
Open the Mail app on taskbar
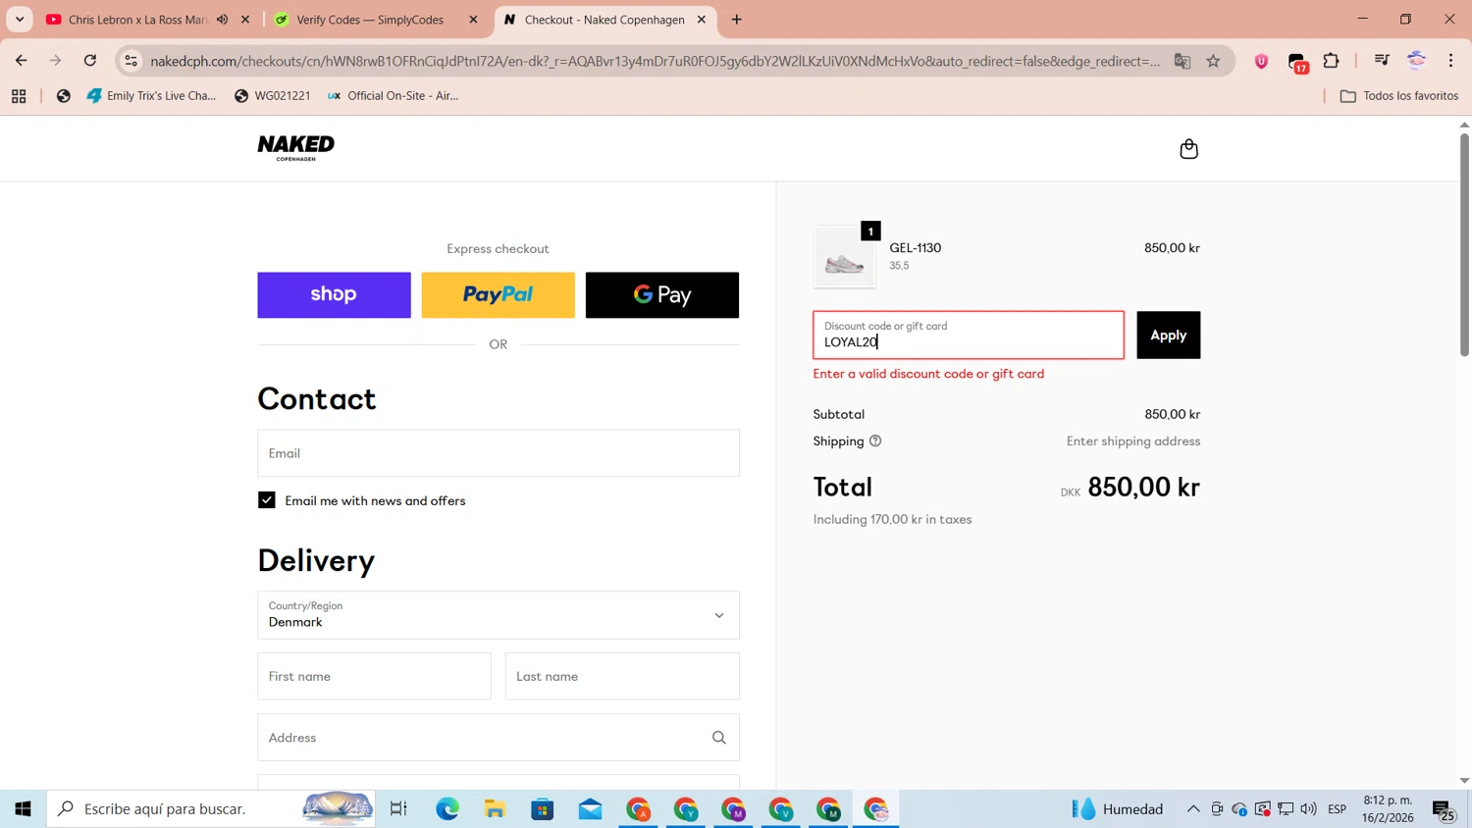[x=590, y=808]
